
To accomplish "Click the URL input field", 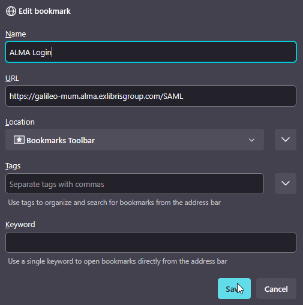I will [151, 96].
